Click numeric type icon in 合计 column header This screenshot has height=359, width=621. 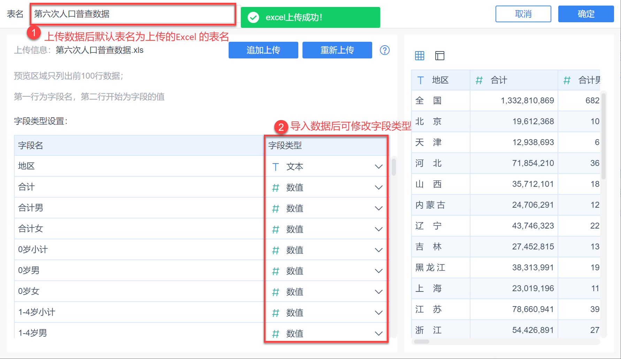tap(479, 80)
